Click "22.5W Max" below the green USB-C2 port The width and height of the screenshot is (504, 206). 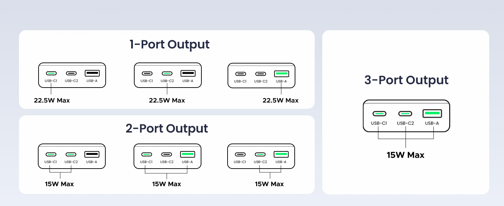click(167, 101)
